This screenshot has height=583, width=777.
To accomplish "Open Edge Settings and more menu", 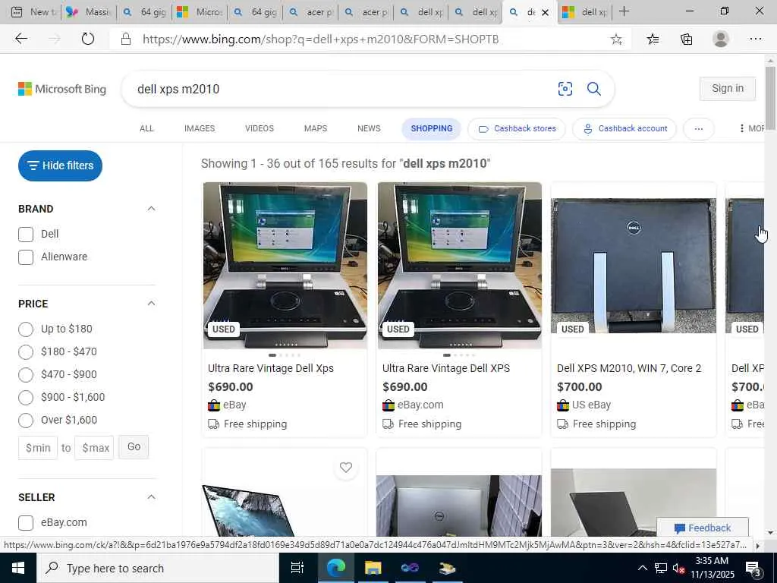I will tap(755, 39).
